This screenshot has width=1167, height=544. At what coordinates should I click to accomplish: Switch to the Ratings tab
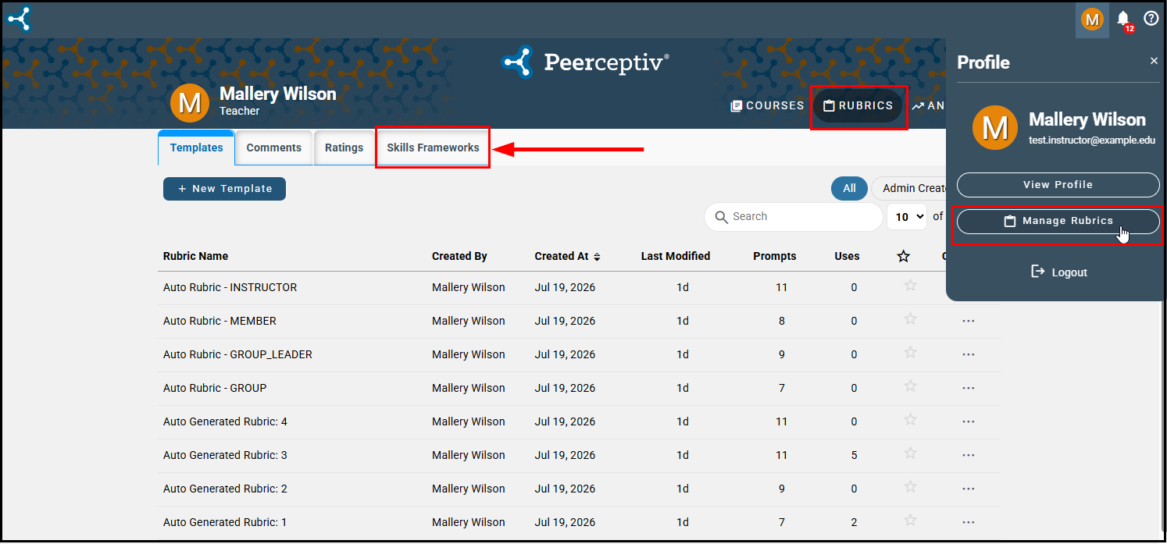344,148
